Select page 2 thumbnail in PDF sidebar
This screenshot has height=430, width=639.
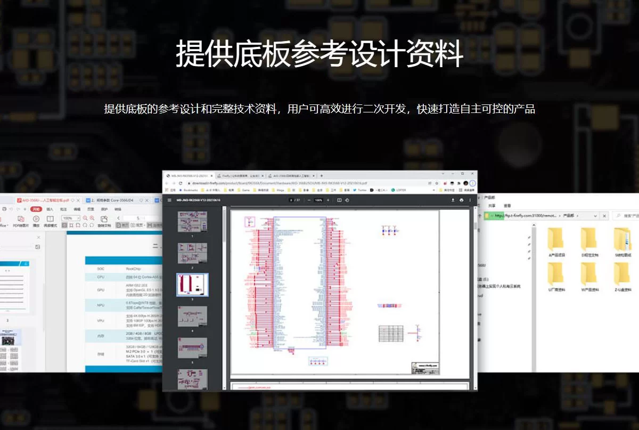point(192,253)
